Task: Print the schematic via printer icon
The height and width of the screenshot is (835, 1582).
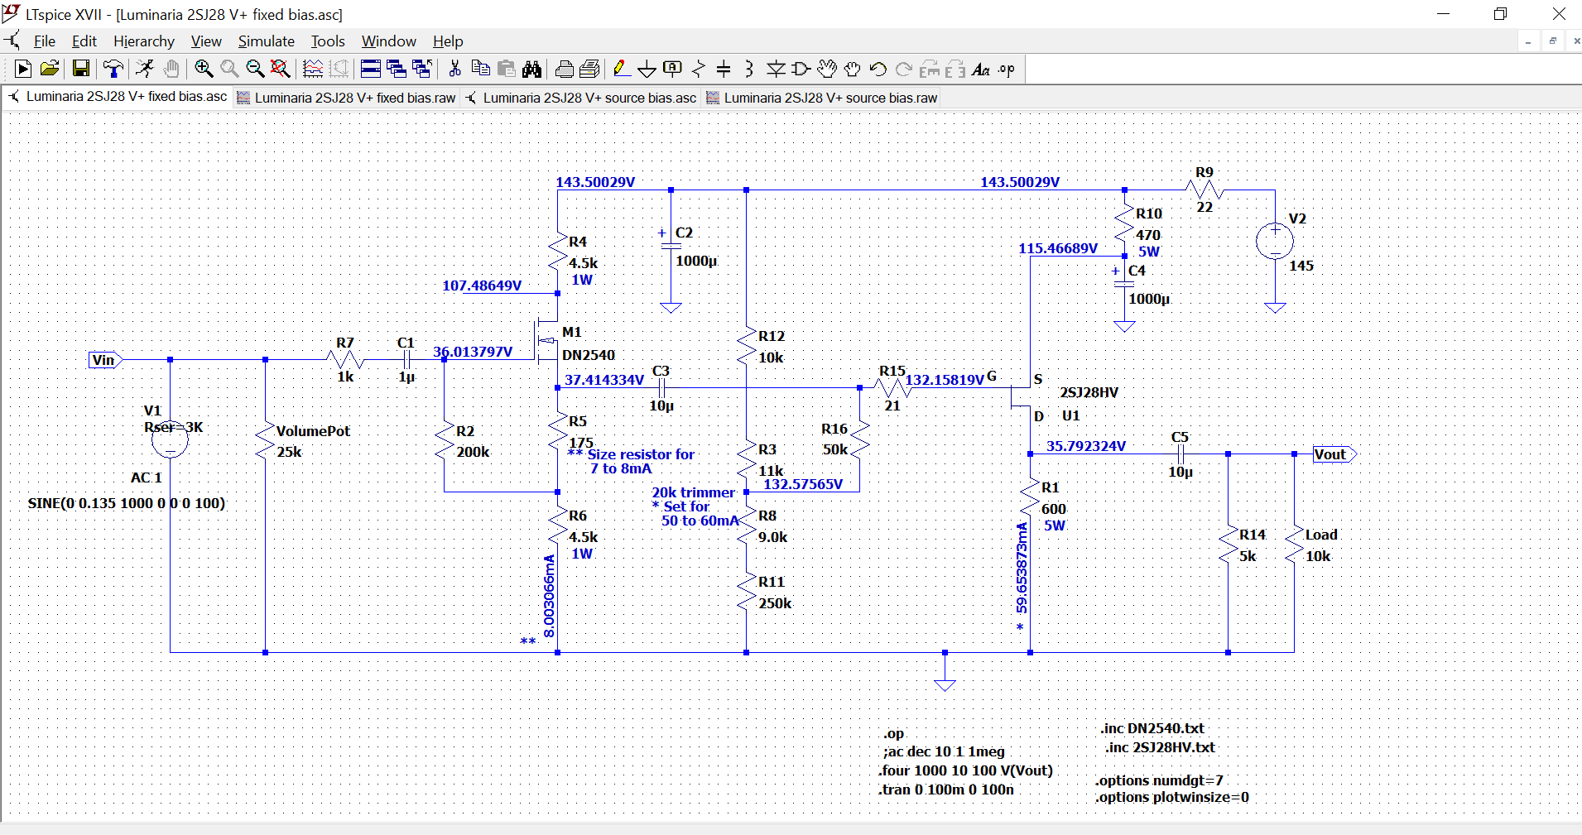Action: click(565, 70)
